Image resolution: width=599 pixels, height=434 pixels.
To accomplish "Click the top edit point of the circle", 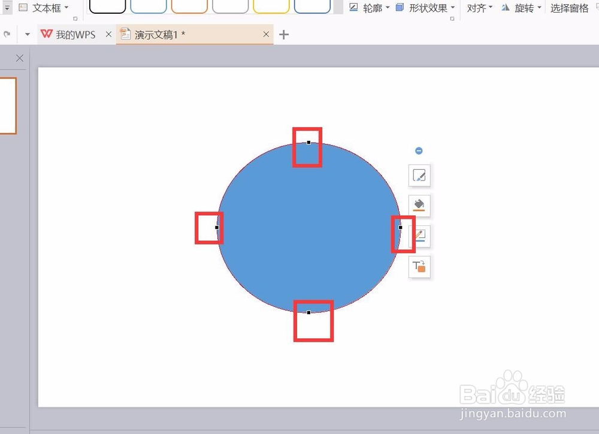I will click(x=308, y=142).
